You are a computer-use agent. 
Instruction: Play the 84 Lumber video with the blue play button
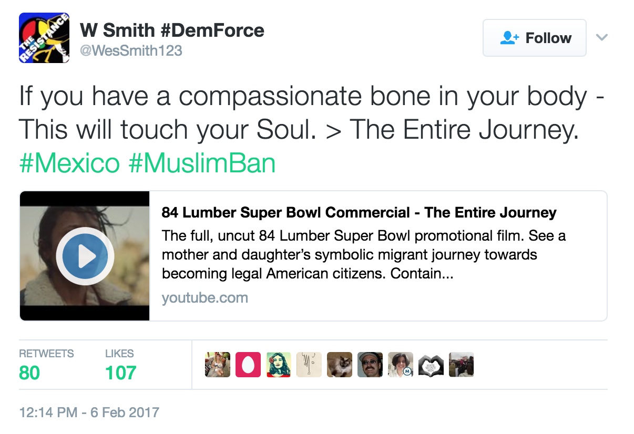point(85,256)
